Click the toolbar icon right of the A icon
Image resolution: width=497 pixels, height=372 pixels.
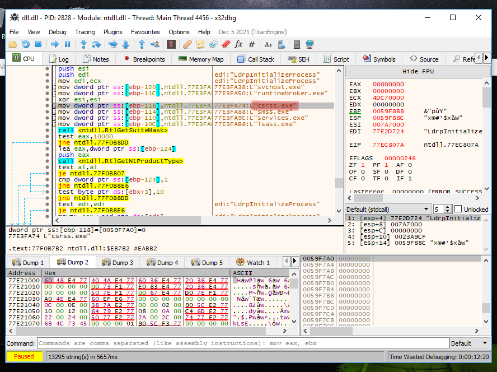pyautogui.click(x=281, y=44)
